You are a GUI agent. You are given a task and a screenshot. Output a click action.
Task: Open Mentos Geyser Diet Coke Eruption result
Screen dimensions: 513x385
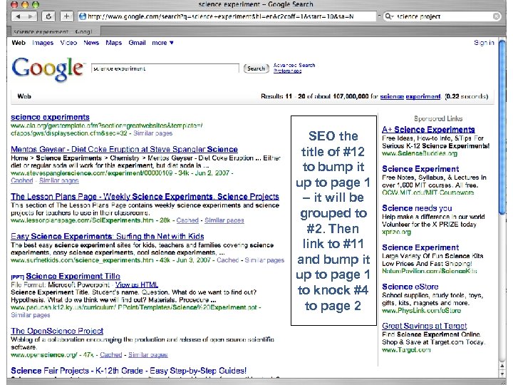[x=124, y=149]
